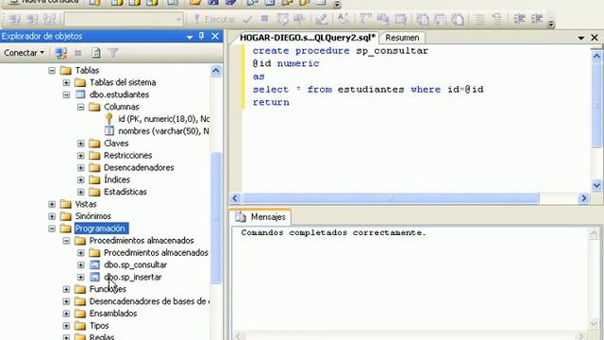
Task: Expand the Desencadenadores folder under dbo.estudiantes
Action: [80, 168]
